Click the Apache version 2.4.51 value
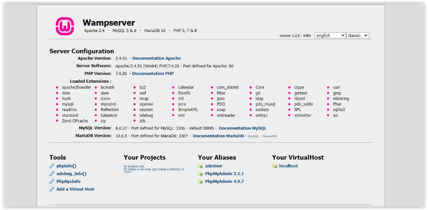Screen dimensions: 428x210 (121, 58)
